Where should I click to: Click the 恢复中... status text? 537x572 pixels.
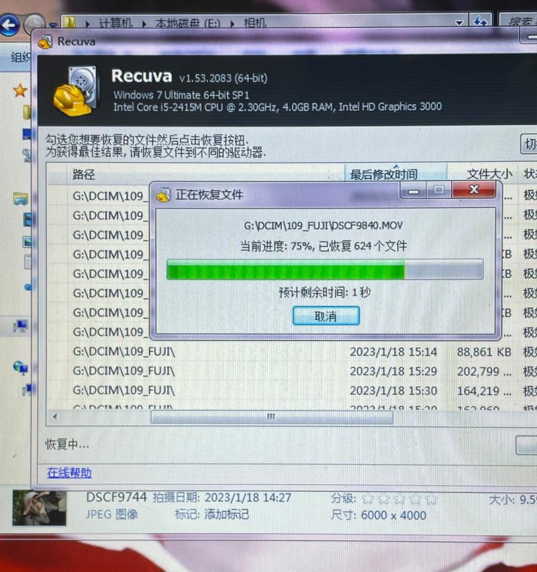click(67, 445)
